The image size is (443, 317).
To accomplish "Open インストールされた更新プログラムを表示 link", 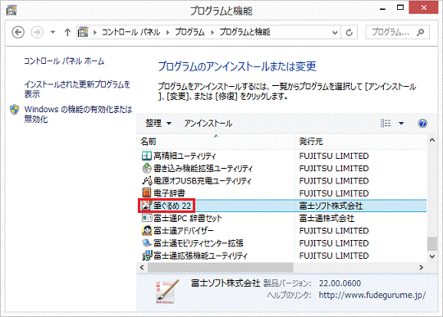I will [77, 88].
